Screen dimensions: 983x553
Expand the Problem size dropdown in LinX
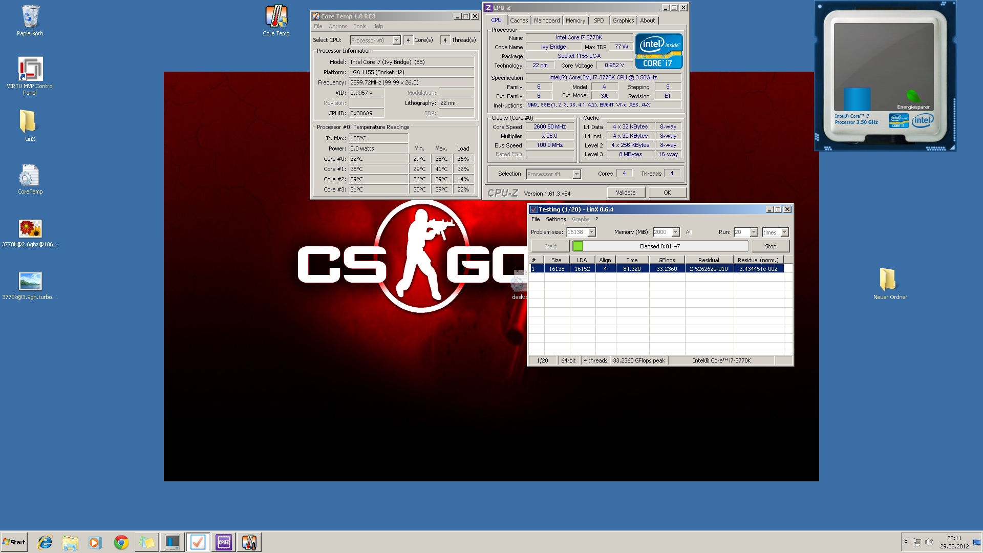[592, 232]
